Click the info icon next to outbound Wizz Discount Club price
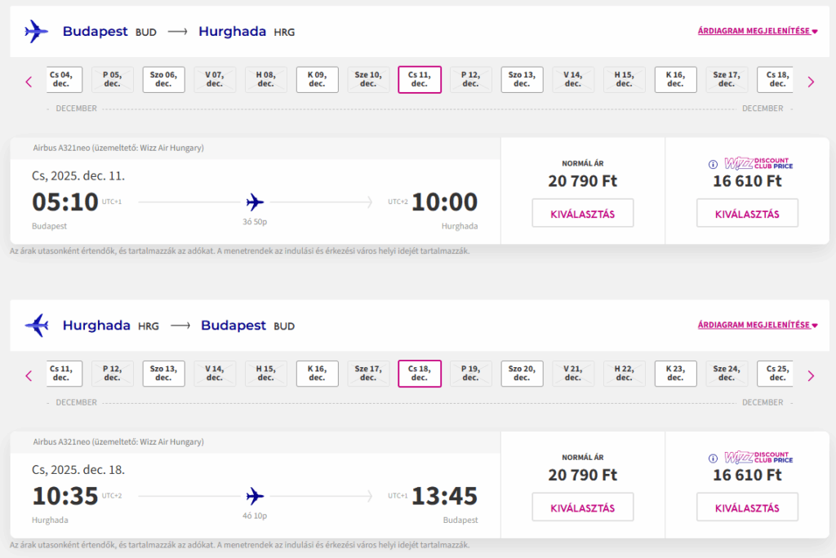Screen dimensions: 836x558 tap(713, 164)
